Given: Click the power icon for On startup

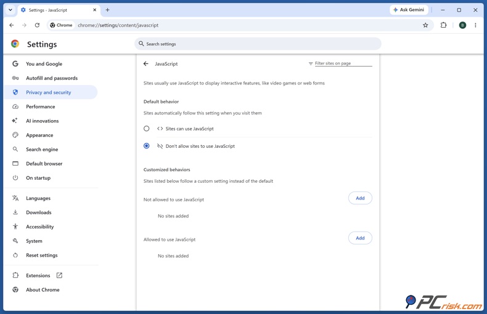Looking at the screenshot, I should coord(15,178).
